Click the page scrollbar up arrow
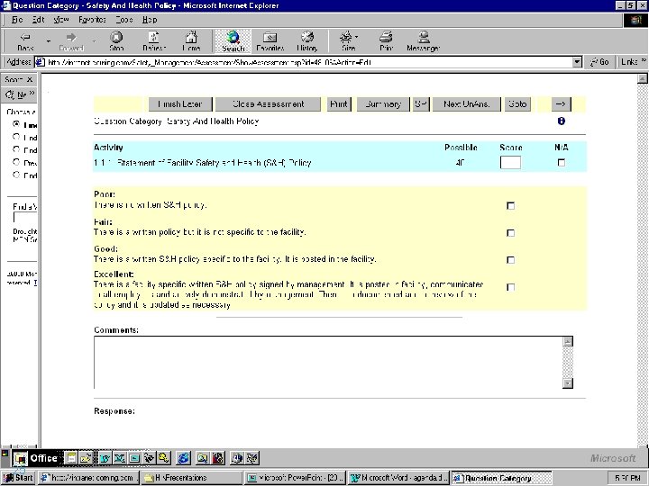This screenshot has height=486, width=649. [642, 78]
